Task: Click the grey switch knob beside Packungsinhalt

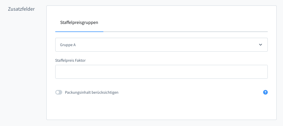Action: 58,93
